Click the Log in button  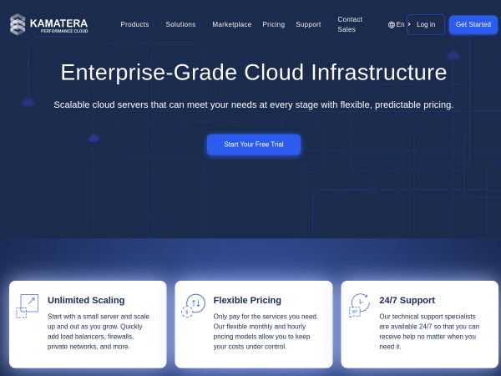pyautogui.click(x=426, y=24)
